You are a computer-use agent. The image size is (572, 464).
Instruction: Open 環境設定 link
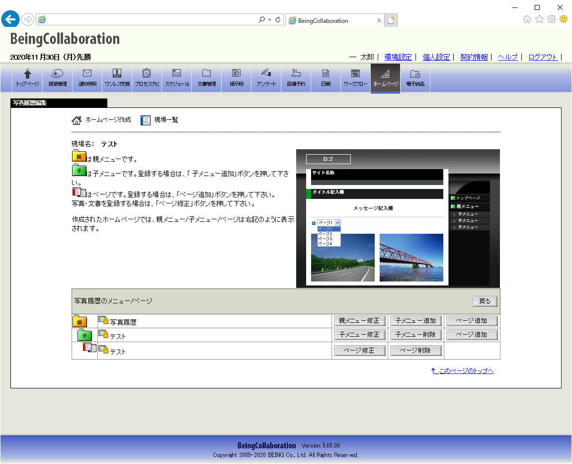coord(398,57)
